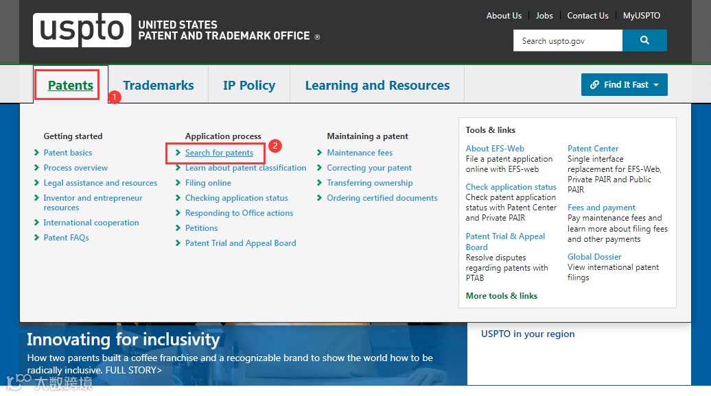The image size is (711, 396).
Task: Click the chevron beside Patent basics
Action: [x=37, y=153]
